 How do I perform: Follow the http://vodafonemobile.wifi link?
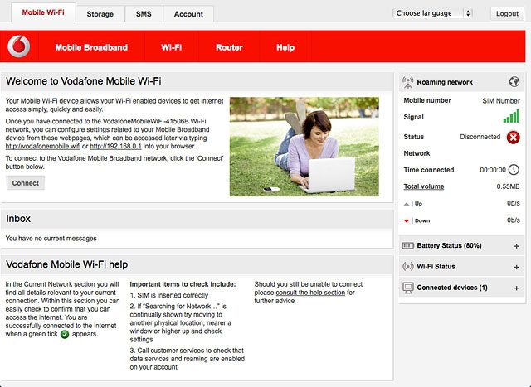click(x=43, y=147)
